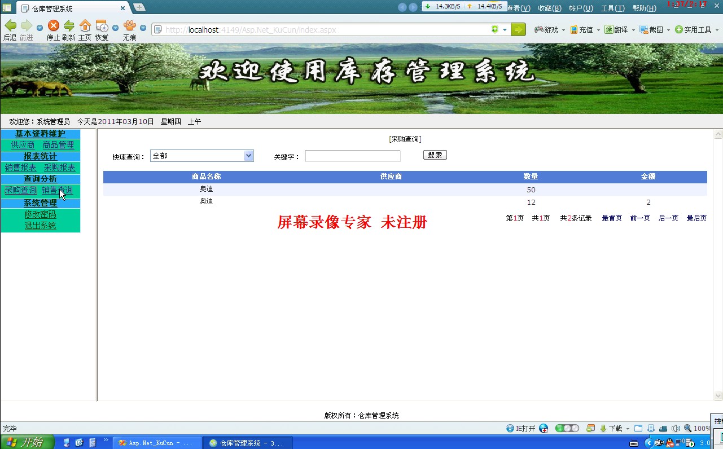Screen dimensions: 723x449
Task: Open the 充值 recharge toolbar item
Action: (x=581, y=29)
